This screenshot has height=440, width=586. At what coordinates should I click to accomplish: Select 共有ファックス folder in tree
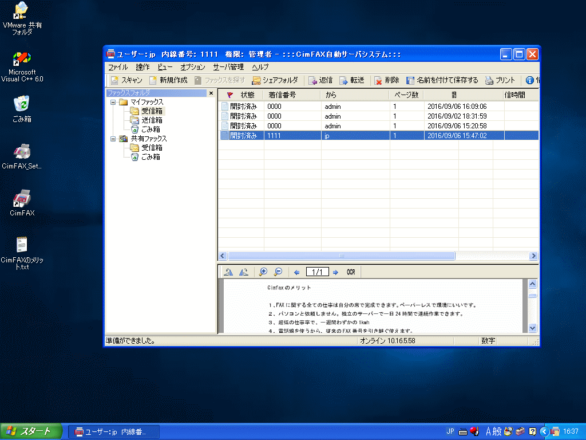tap(149, 139)
